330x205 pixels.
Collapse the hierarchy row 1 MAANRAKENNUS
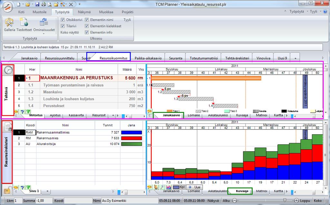coord(27,78)
